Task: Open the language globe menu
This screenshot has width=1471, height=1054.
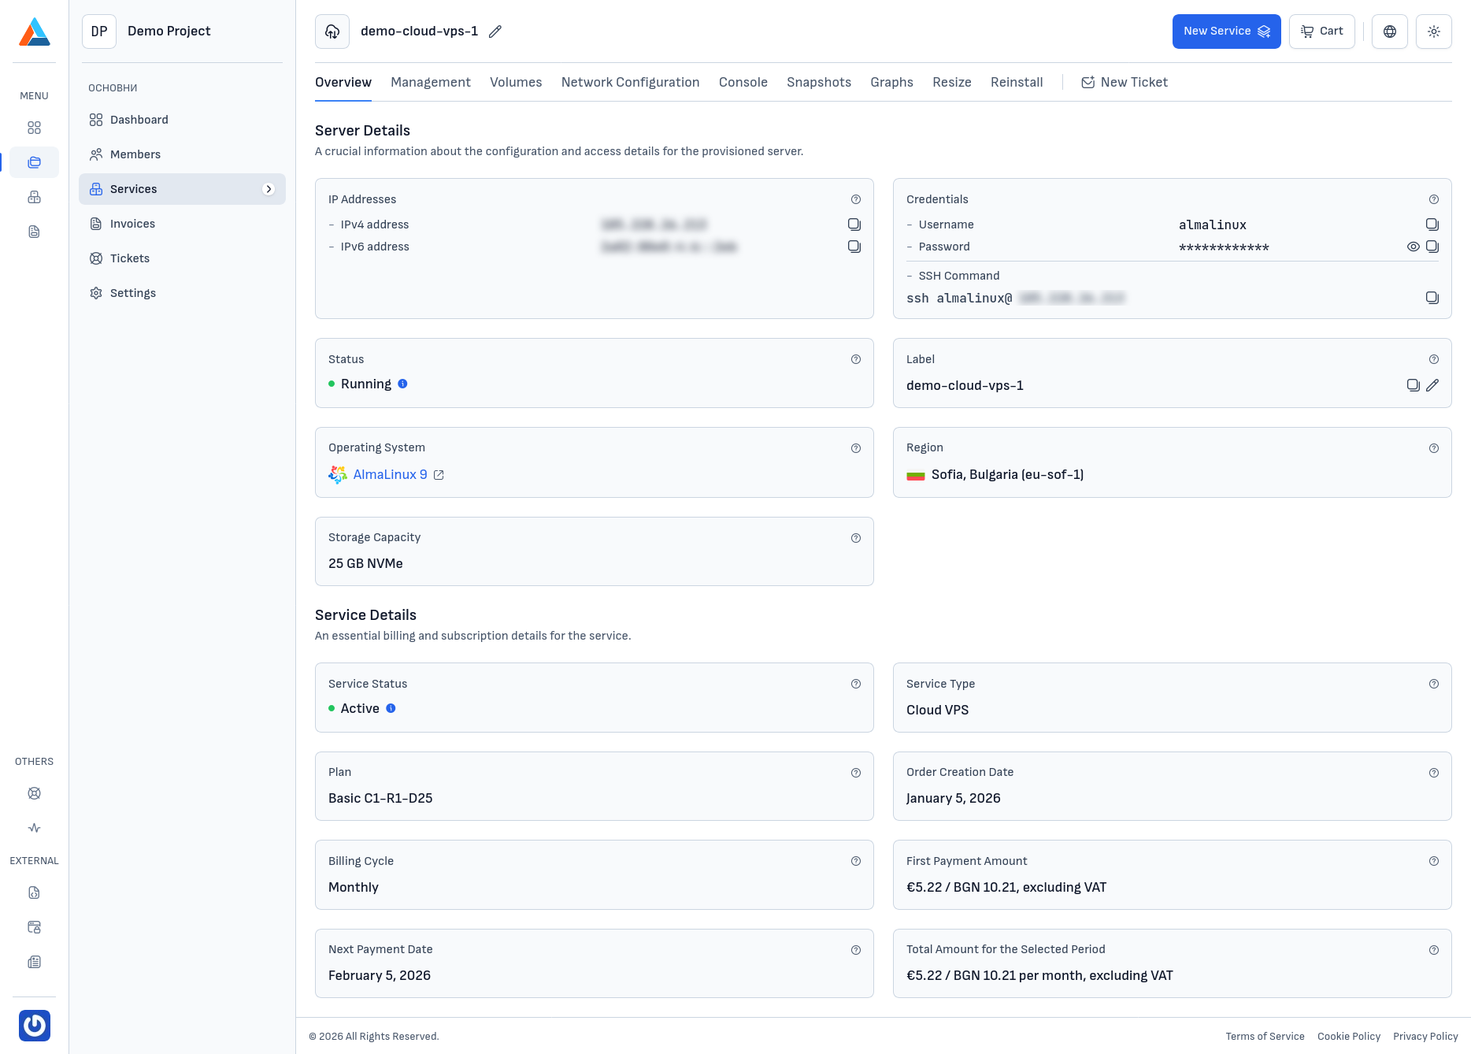Action: [x=1390, y=32]
